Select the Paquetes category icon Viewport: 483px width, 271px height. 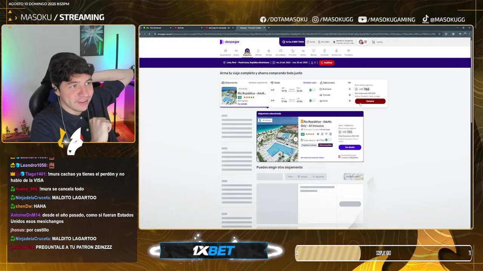(x=247, y=52)
